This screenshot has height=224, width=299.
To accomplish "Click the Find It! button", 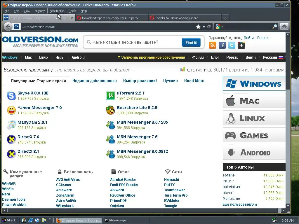I will point(191,43).
